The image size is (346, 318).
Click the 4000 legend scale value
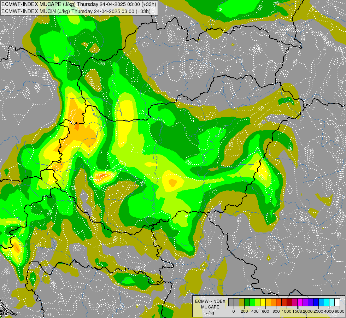point(329,311)
